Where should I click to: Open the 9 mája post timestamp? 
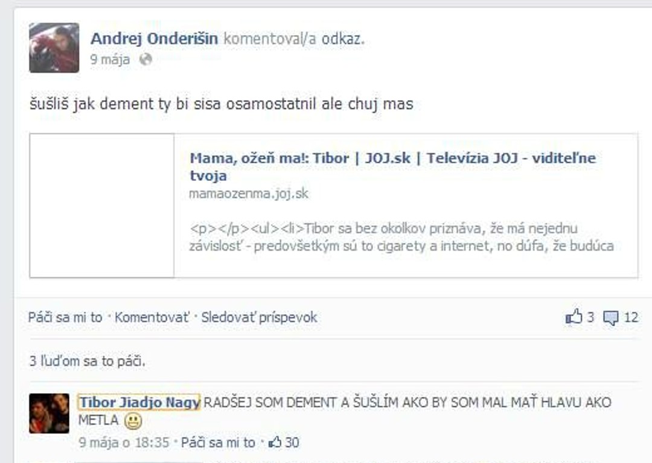click(x=110, y=59)
